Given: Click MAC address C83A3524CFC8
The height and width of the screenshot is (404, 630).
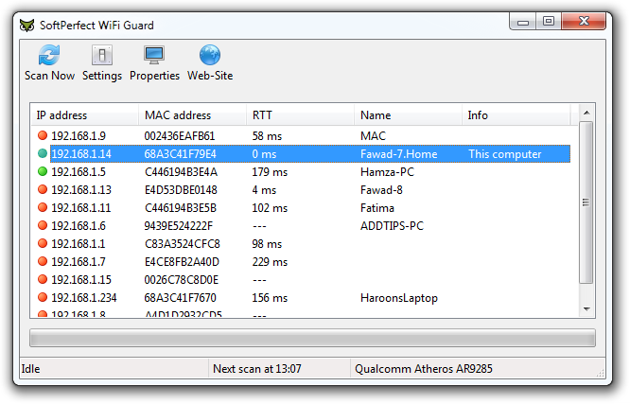Looking at the screenshot, I should point(182,244).
